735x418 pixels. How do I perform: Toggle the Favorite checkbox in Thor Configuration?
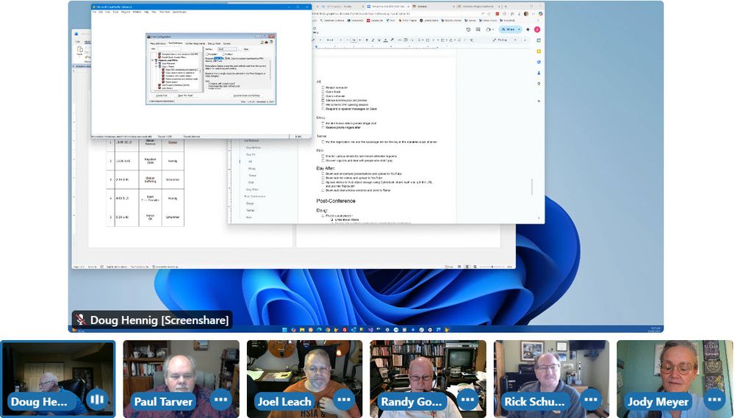point(207,54)
